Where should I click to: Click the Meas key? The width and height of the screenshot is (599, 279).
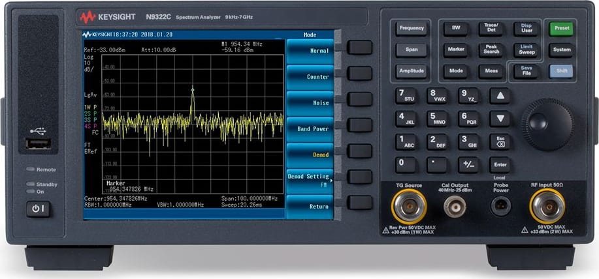491,71
